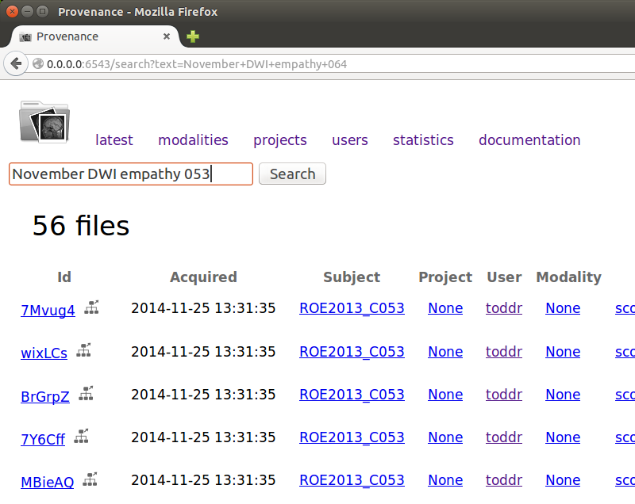
Task: Open a new tab with plus icon
Action: click(193, 36)
